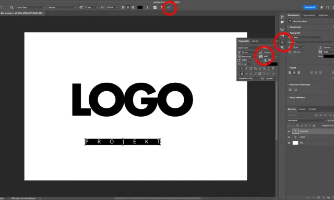The height and width of the screenshot is (200, 334).
Task: Apply Underline in the floating Typografia panel
Action: 269,69
